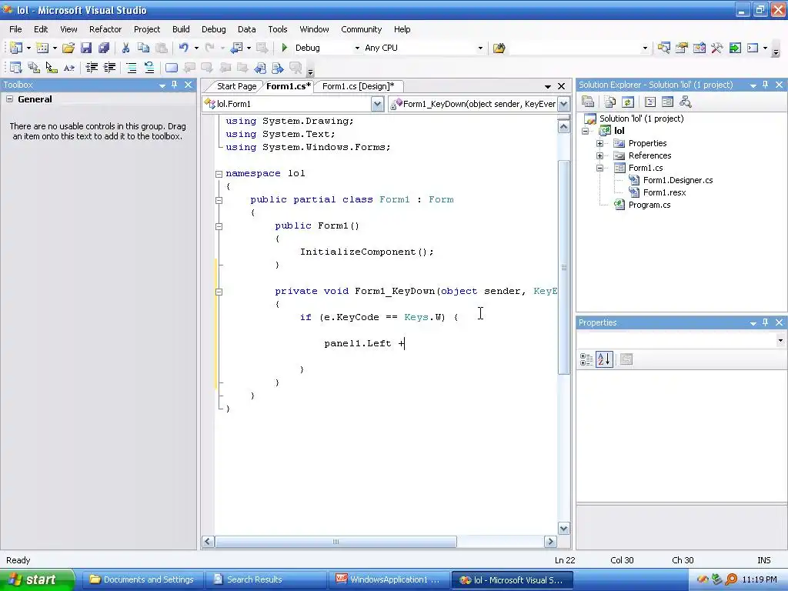Image resolution: width=788 pixels, height=591 pixels.
Task: Toggle a bookmark with the bookmark icon
Action: coord(172,68)
